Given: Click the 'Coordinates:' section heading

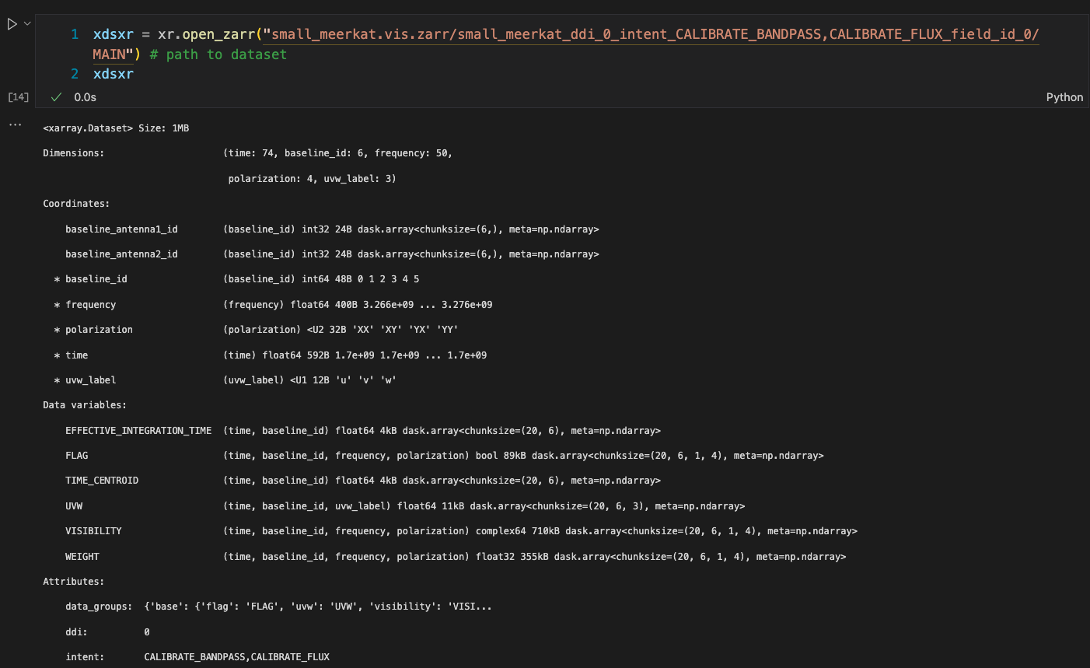Looking at the screenshot, I should coord(76,204).
